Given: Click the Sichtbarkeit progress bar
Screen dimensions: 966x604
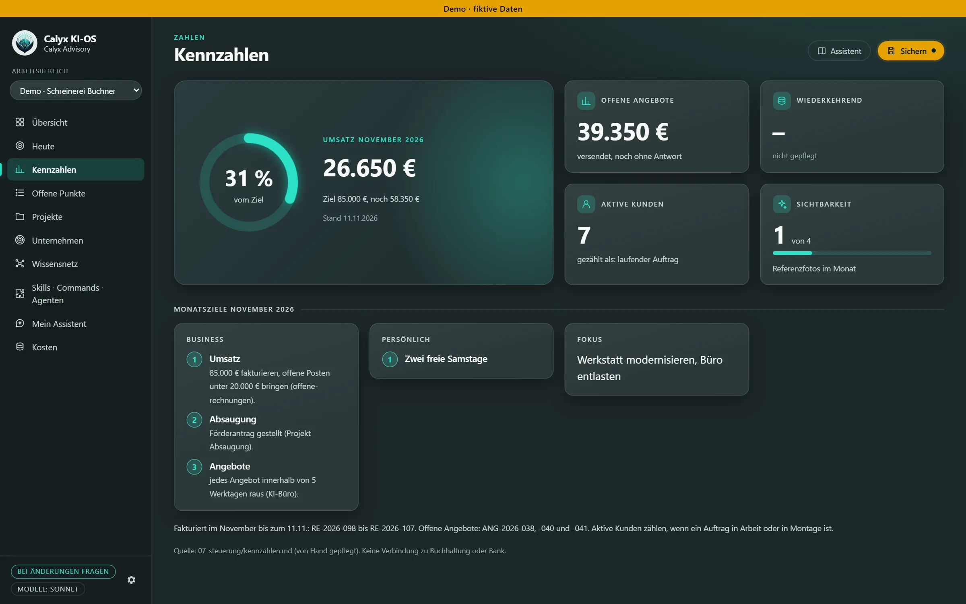Looking at the screenshot, I should [x=852, y=253].
